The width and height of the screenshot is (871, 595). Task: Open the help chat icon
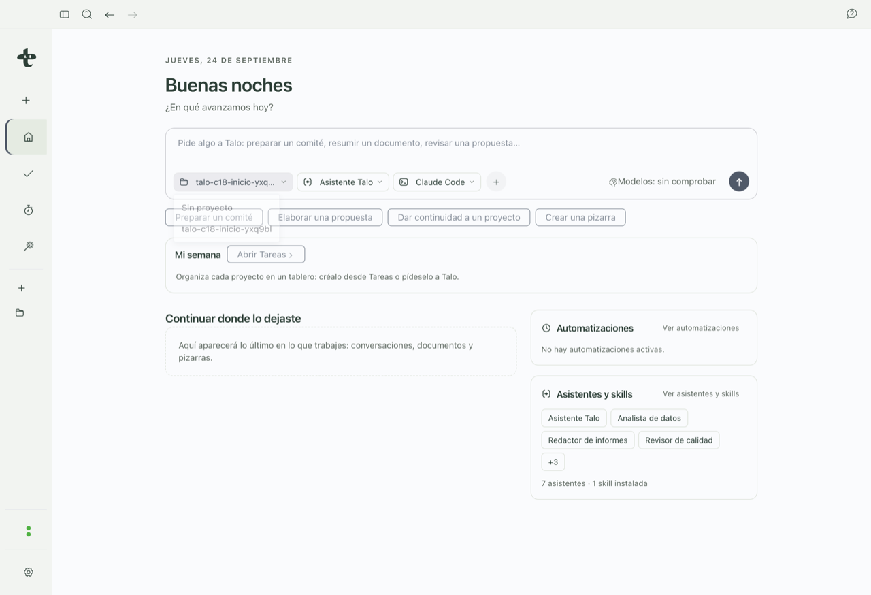(x=851, y=14)
